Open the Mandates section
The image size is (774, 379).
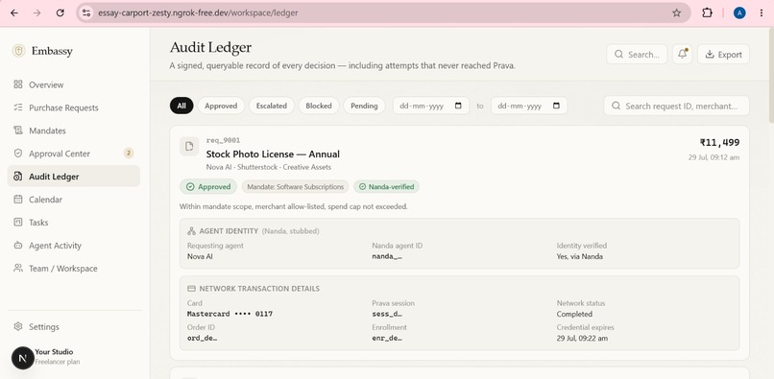click(74, 130)
